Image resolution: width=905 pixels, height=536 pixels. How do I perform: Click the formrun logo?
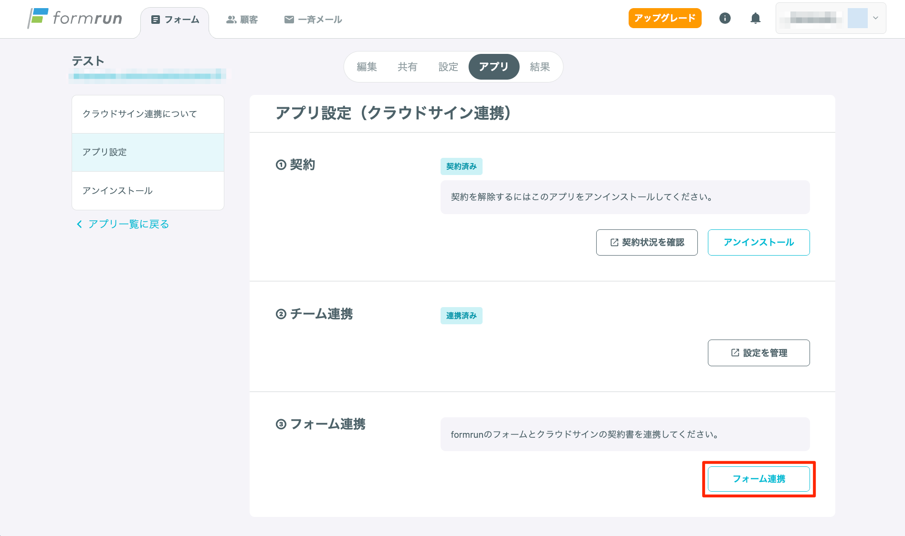click(x=75, y=18)
